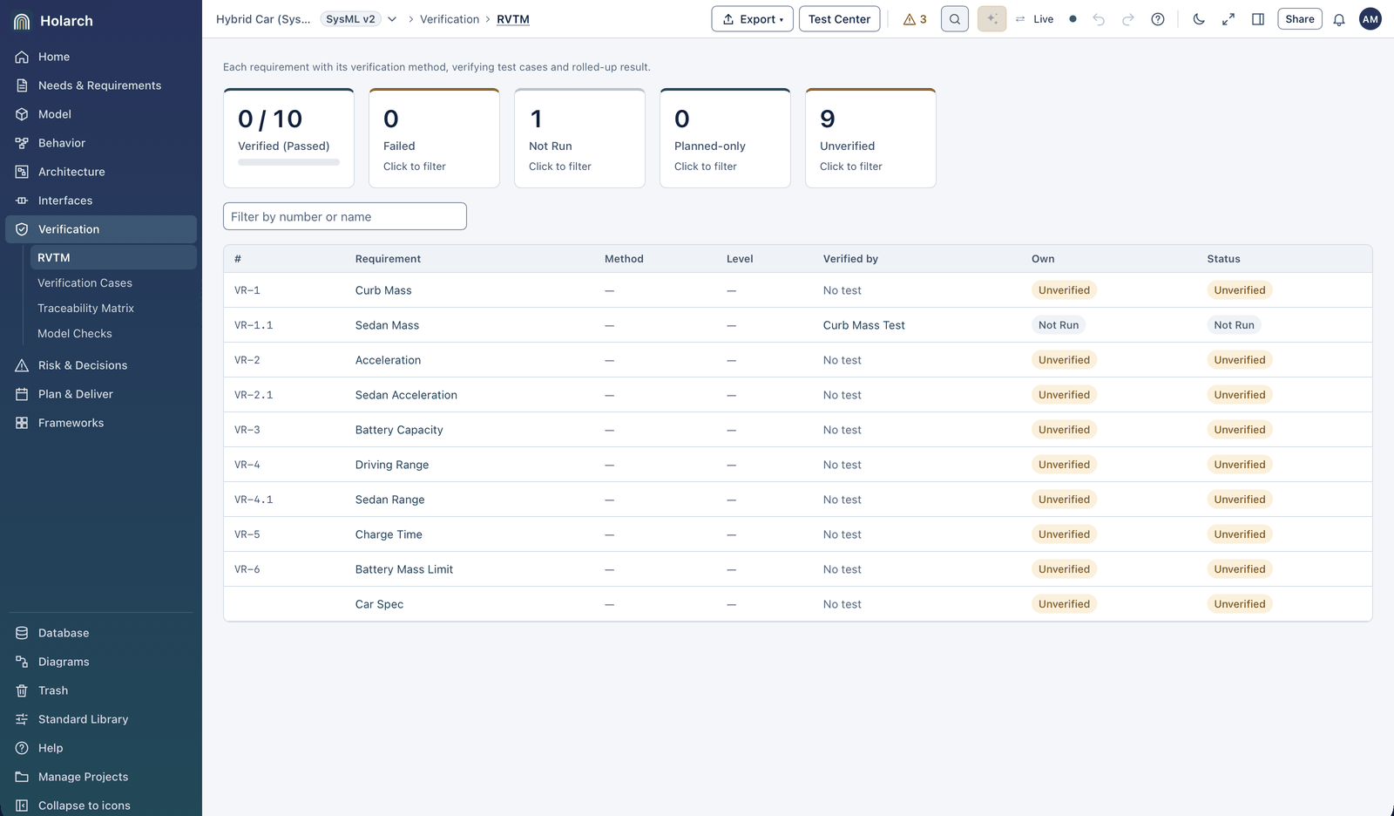Screen dimensions: 1394x816
Task: Toggle the side panel layout icon
Action: coord(1258,19)
